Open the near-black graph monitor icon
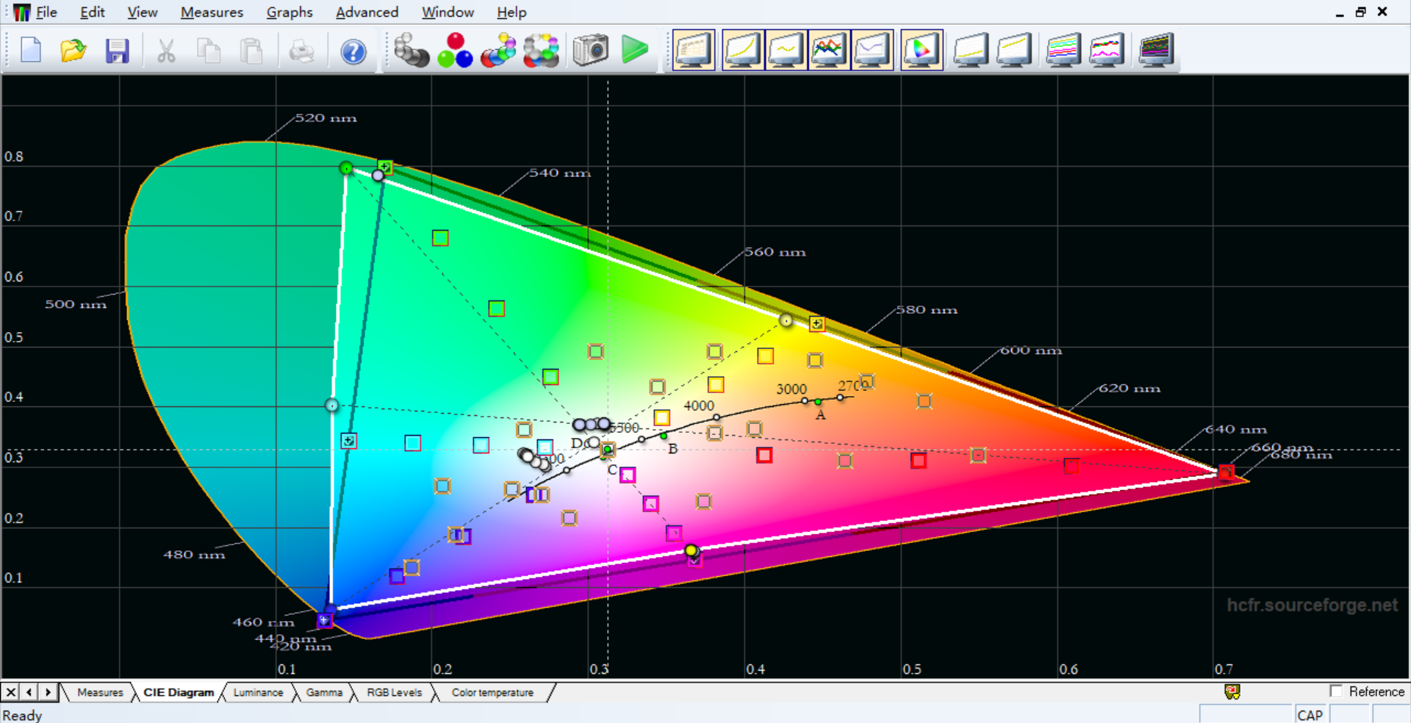The width and height of the screenshot is (1411, 723). [971, 51]
